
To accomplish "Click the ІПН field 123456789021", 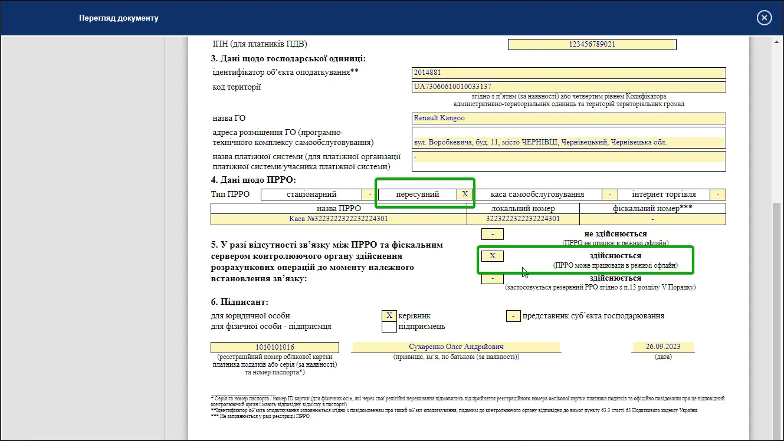I will pyautogui.click(x=592, y=44).
